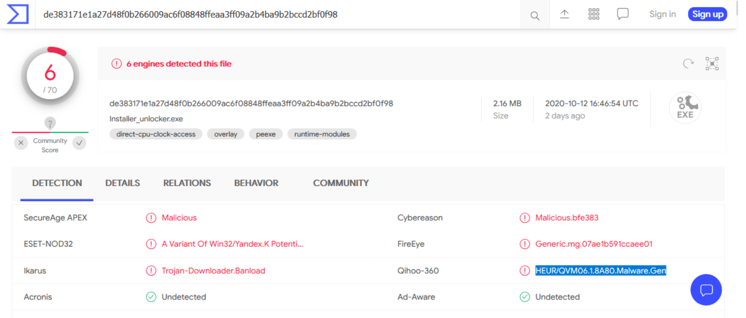Click the SecureAge APEX engine name

(x=56, y=218)
